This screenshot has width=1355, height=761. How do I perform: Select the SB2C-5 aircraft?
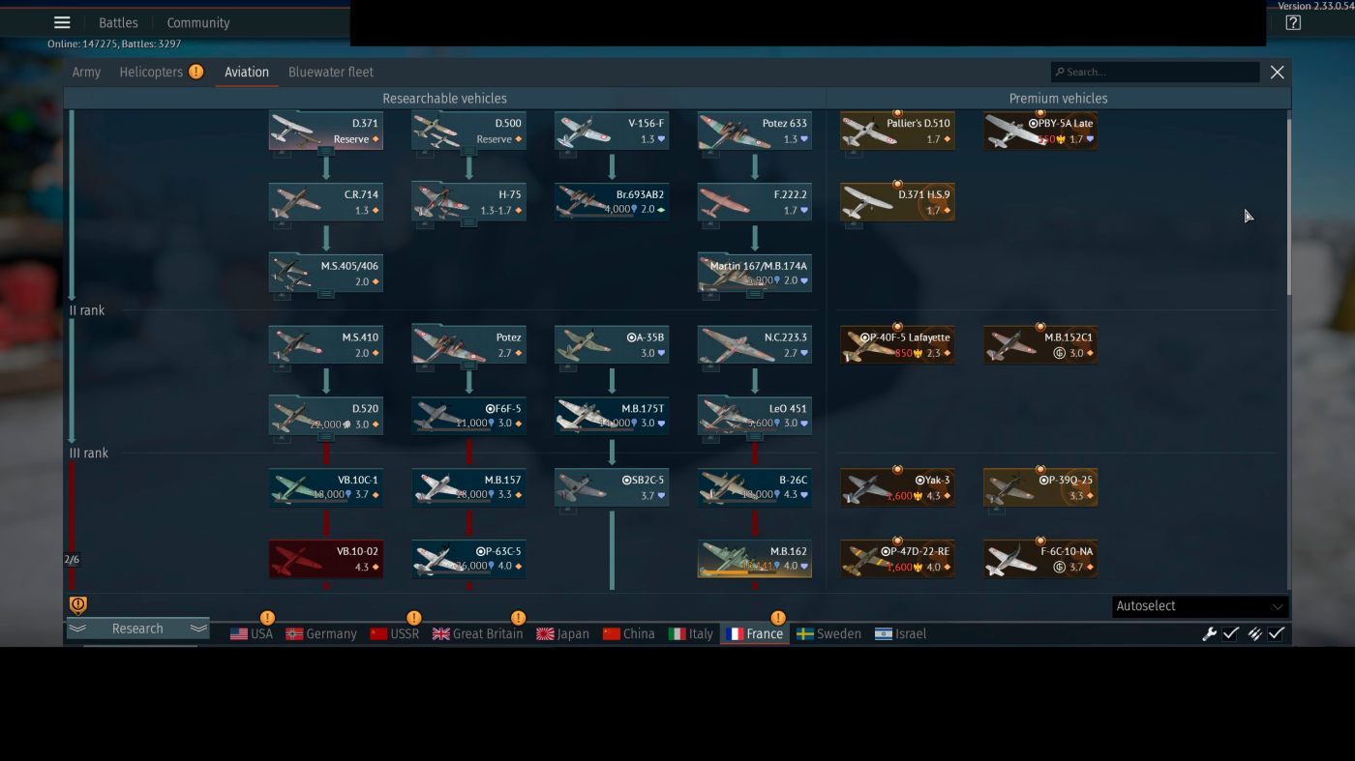612,487
